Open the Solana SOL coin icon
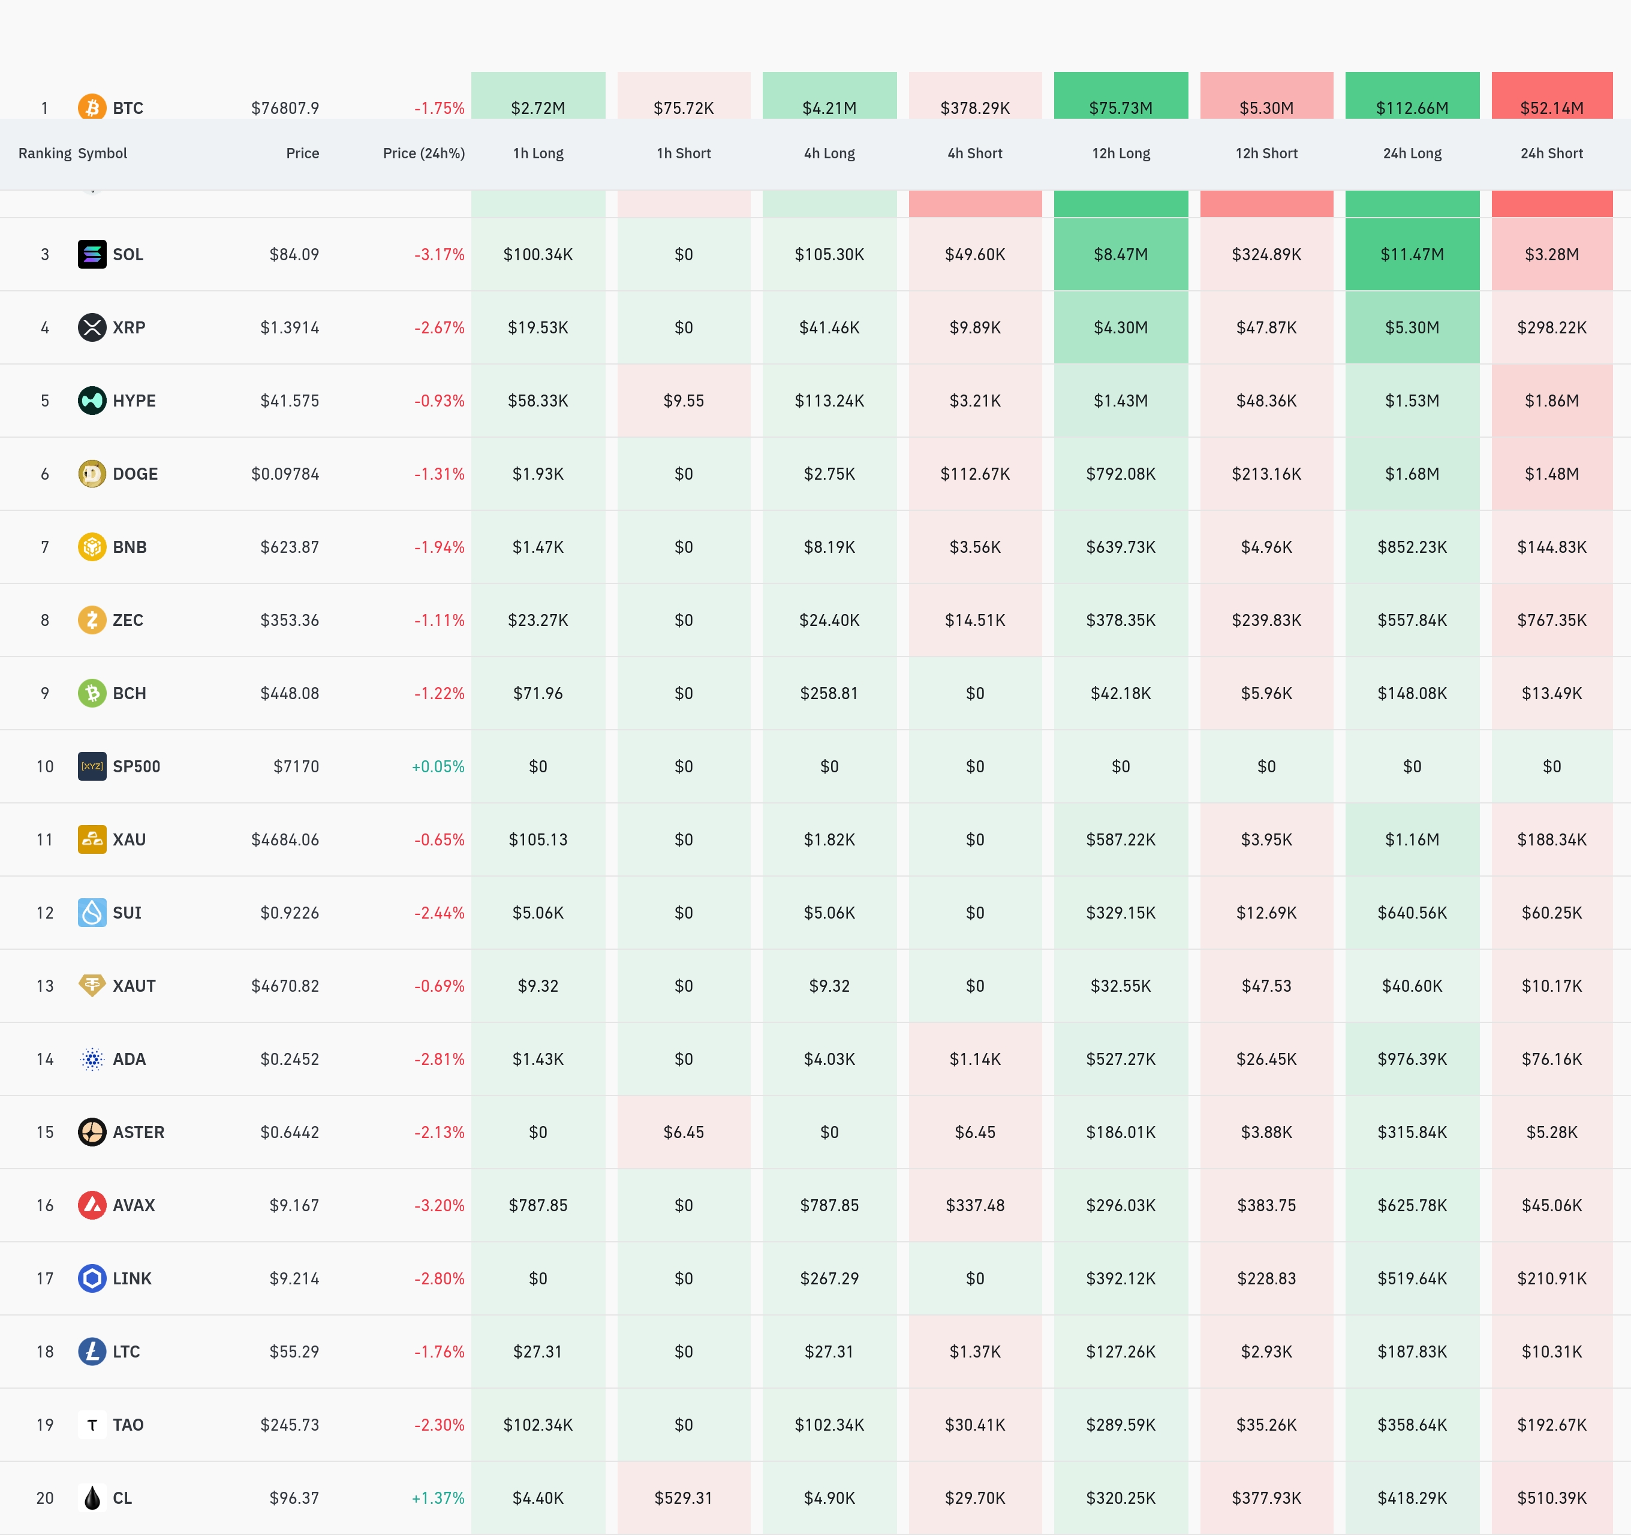Screen dimensions: 1631x1535 tap(92, 254)
